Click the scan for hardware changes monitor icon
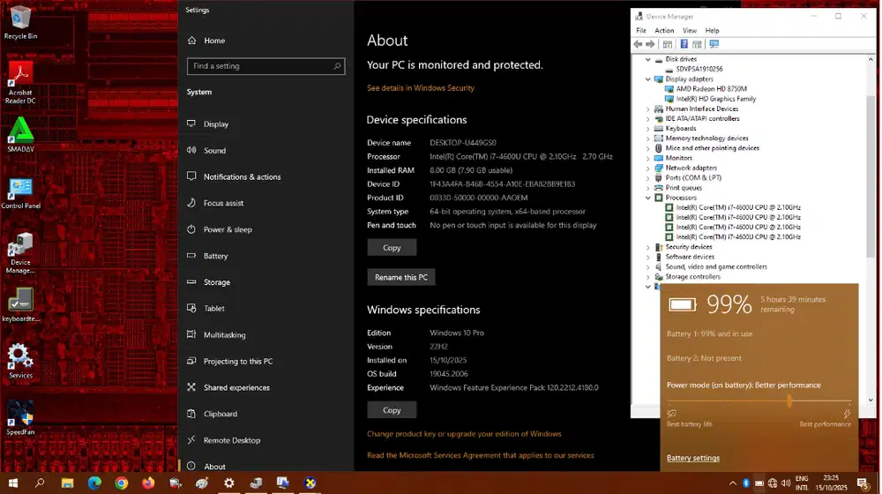Image resolution: width=882 pixels, height=494 pixels. [714, 44]
